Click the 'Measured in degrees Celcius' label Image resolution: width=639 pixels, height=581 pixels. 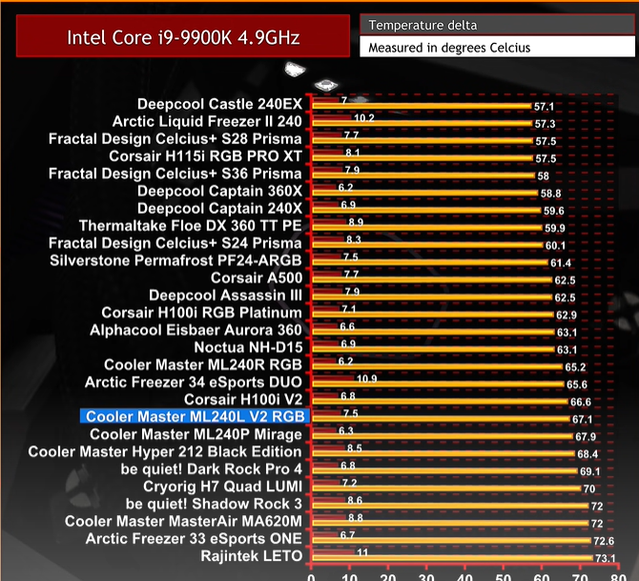[449, 48]
